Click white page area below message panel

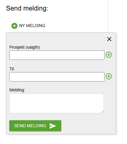(60, 140)
